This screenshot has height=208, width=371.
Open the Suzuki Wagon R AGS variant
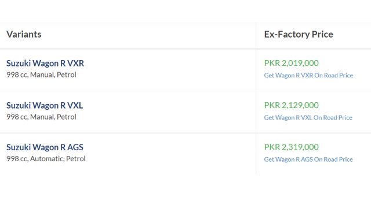[x=45, y=147]
